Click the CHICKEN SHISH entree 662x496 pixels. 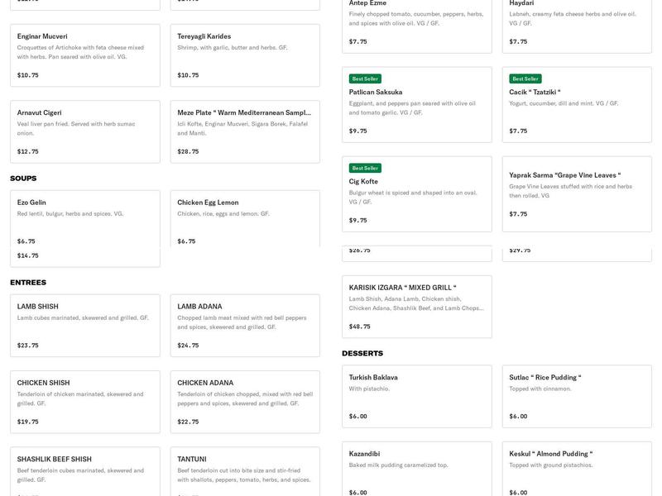click(84, 402)
